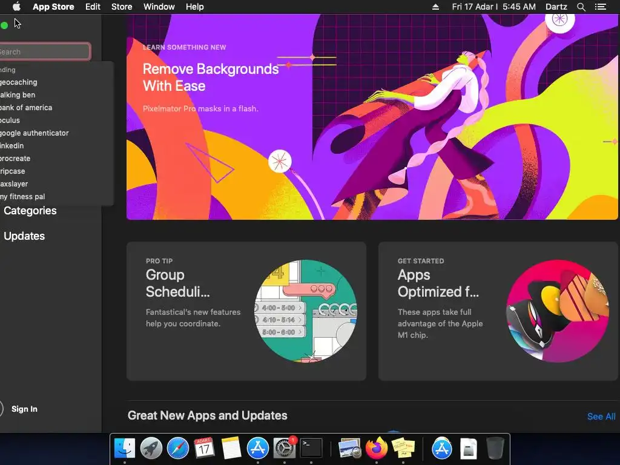Open the disk image file in Dock
The width and height of the screenshot is (620, 465).
point(469,449)
